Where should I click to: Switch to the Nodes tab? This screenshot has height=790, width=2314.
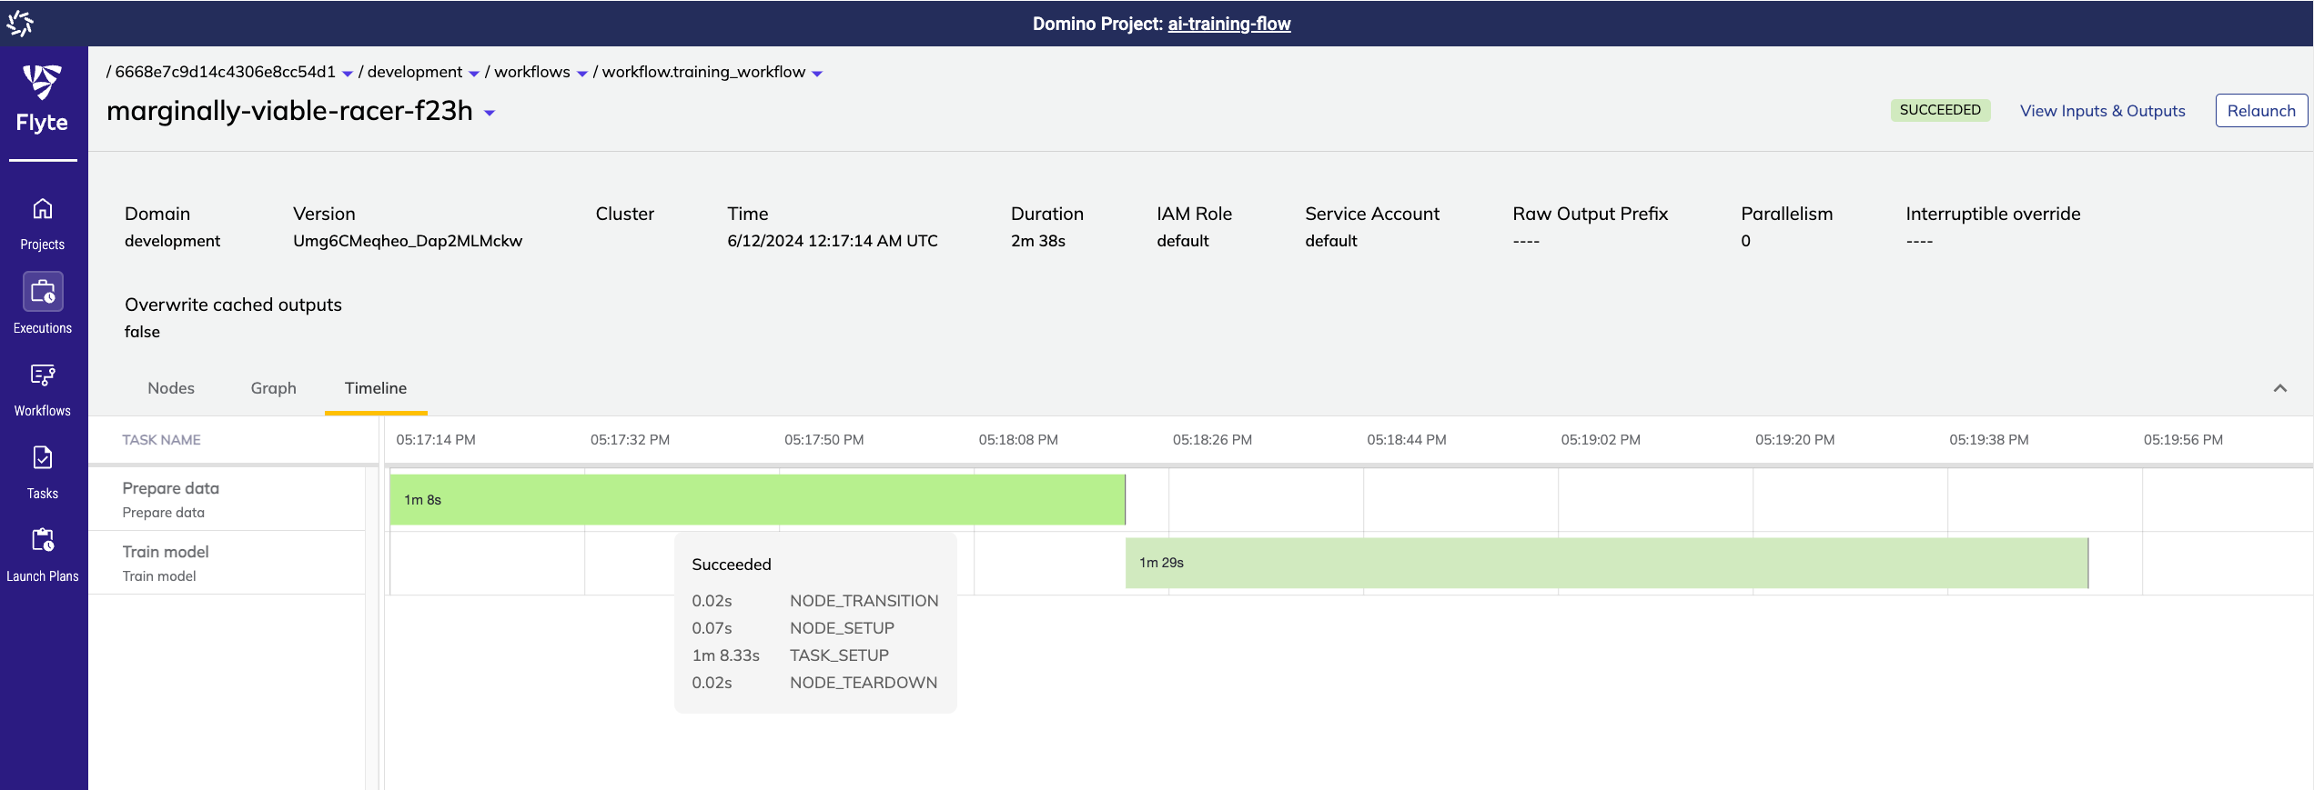pos(171,388)
